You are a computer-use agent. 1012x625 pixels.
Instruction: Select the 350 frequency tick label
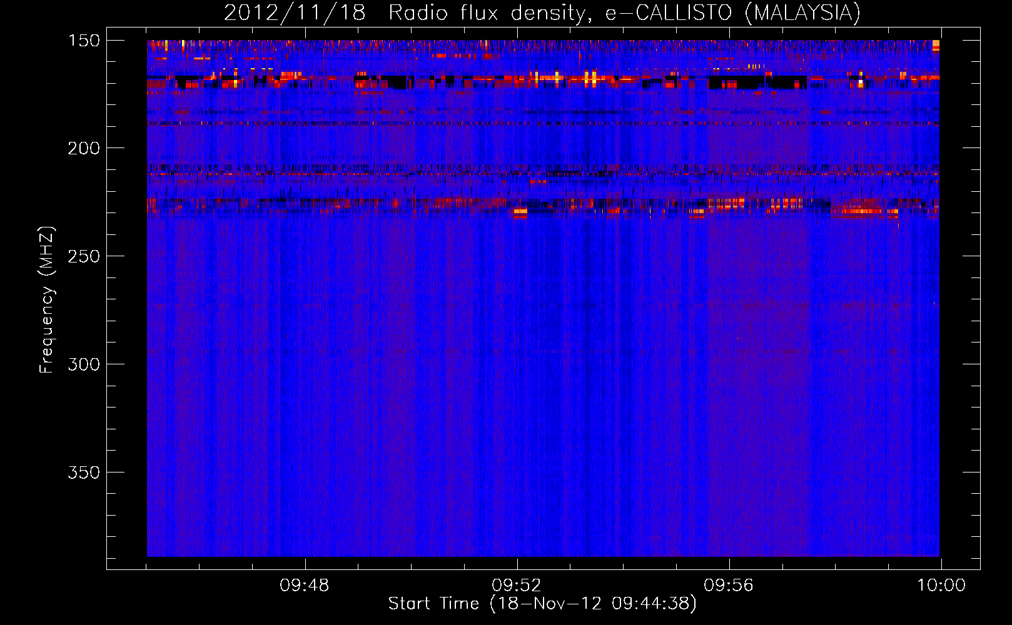[x=84, y=472]
